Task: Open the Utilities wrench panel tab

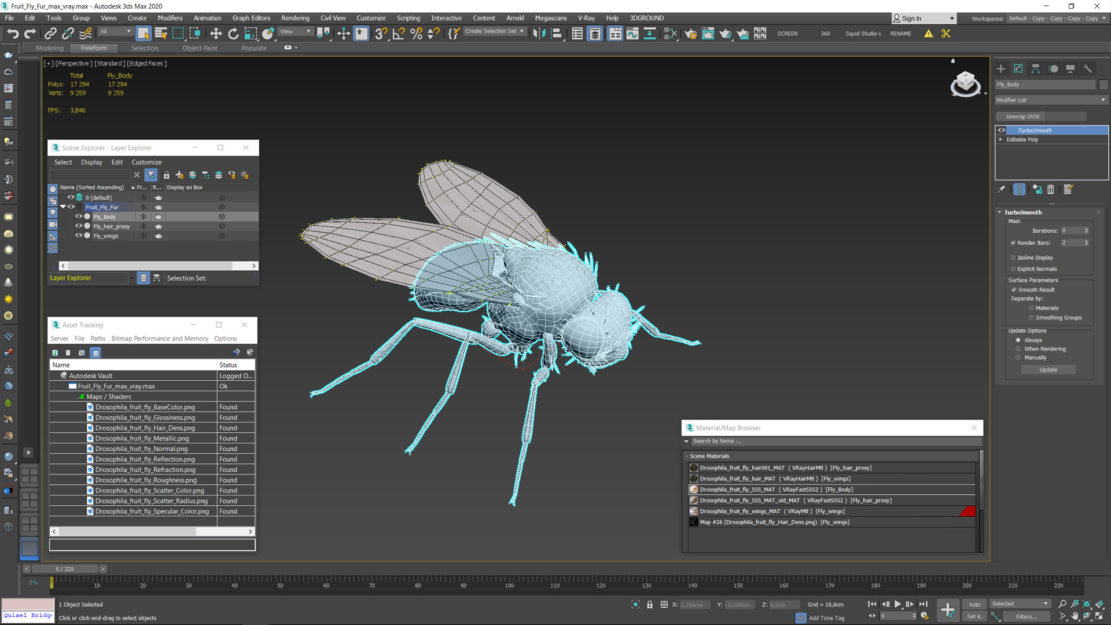Action: (x=1088, y=69)
